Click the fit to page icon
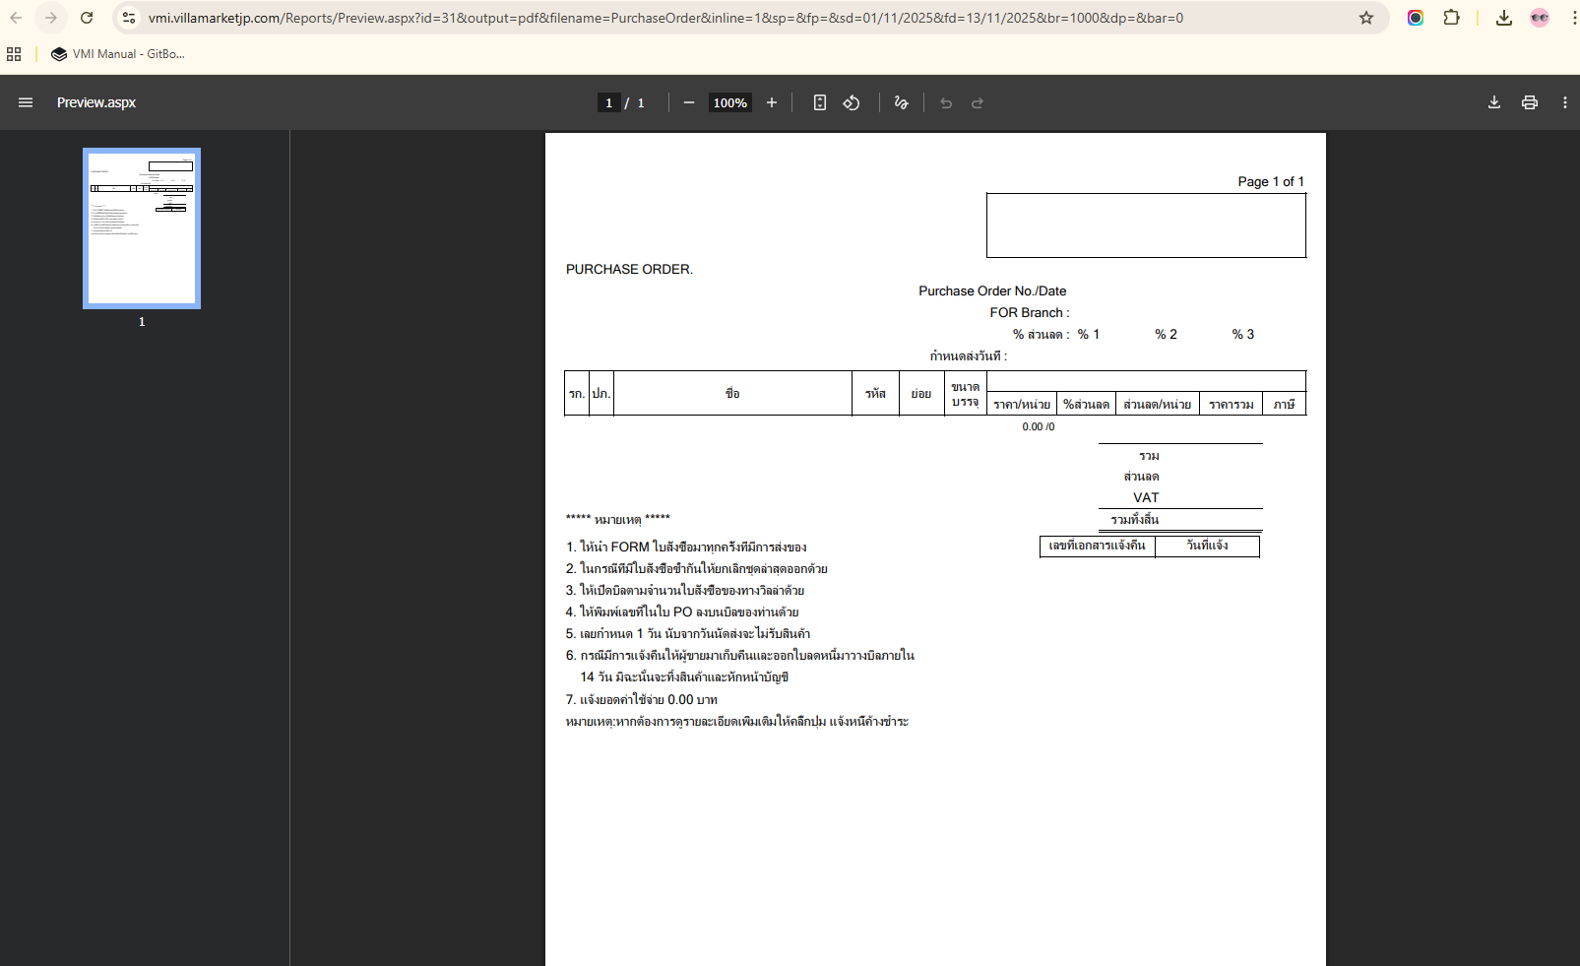The height and width of the screenshot is (966, 1580). click(x=819, y=102)
